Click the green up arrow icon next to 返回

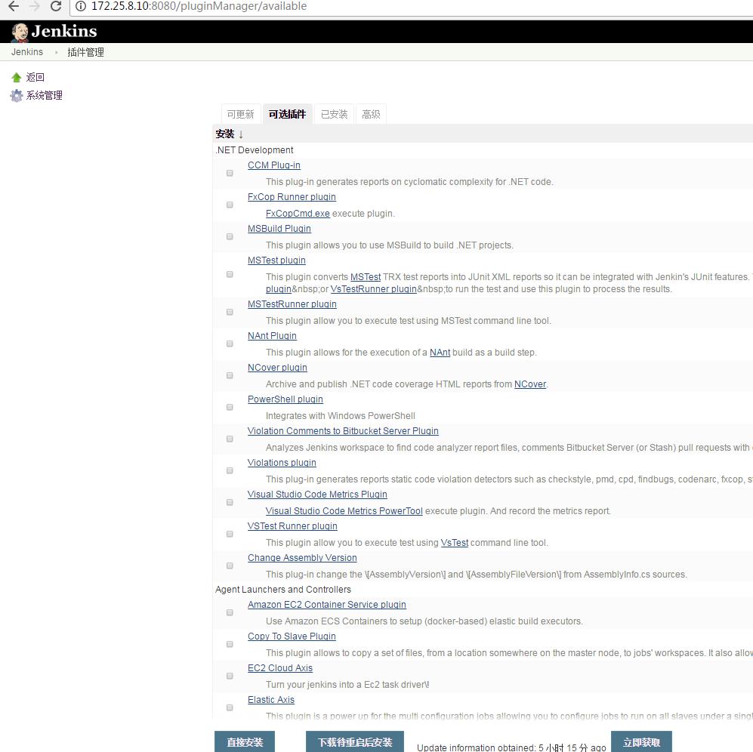point(17,77)
